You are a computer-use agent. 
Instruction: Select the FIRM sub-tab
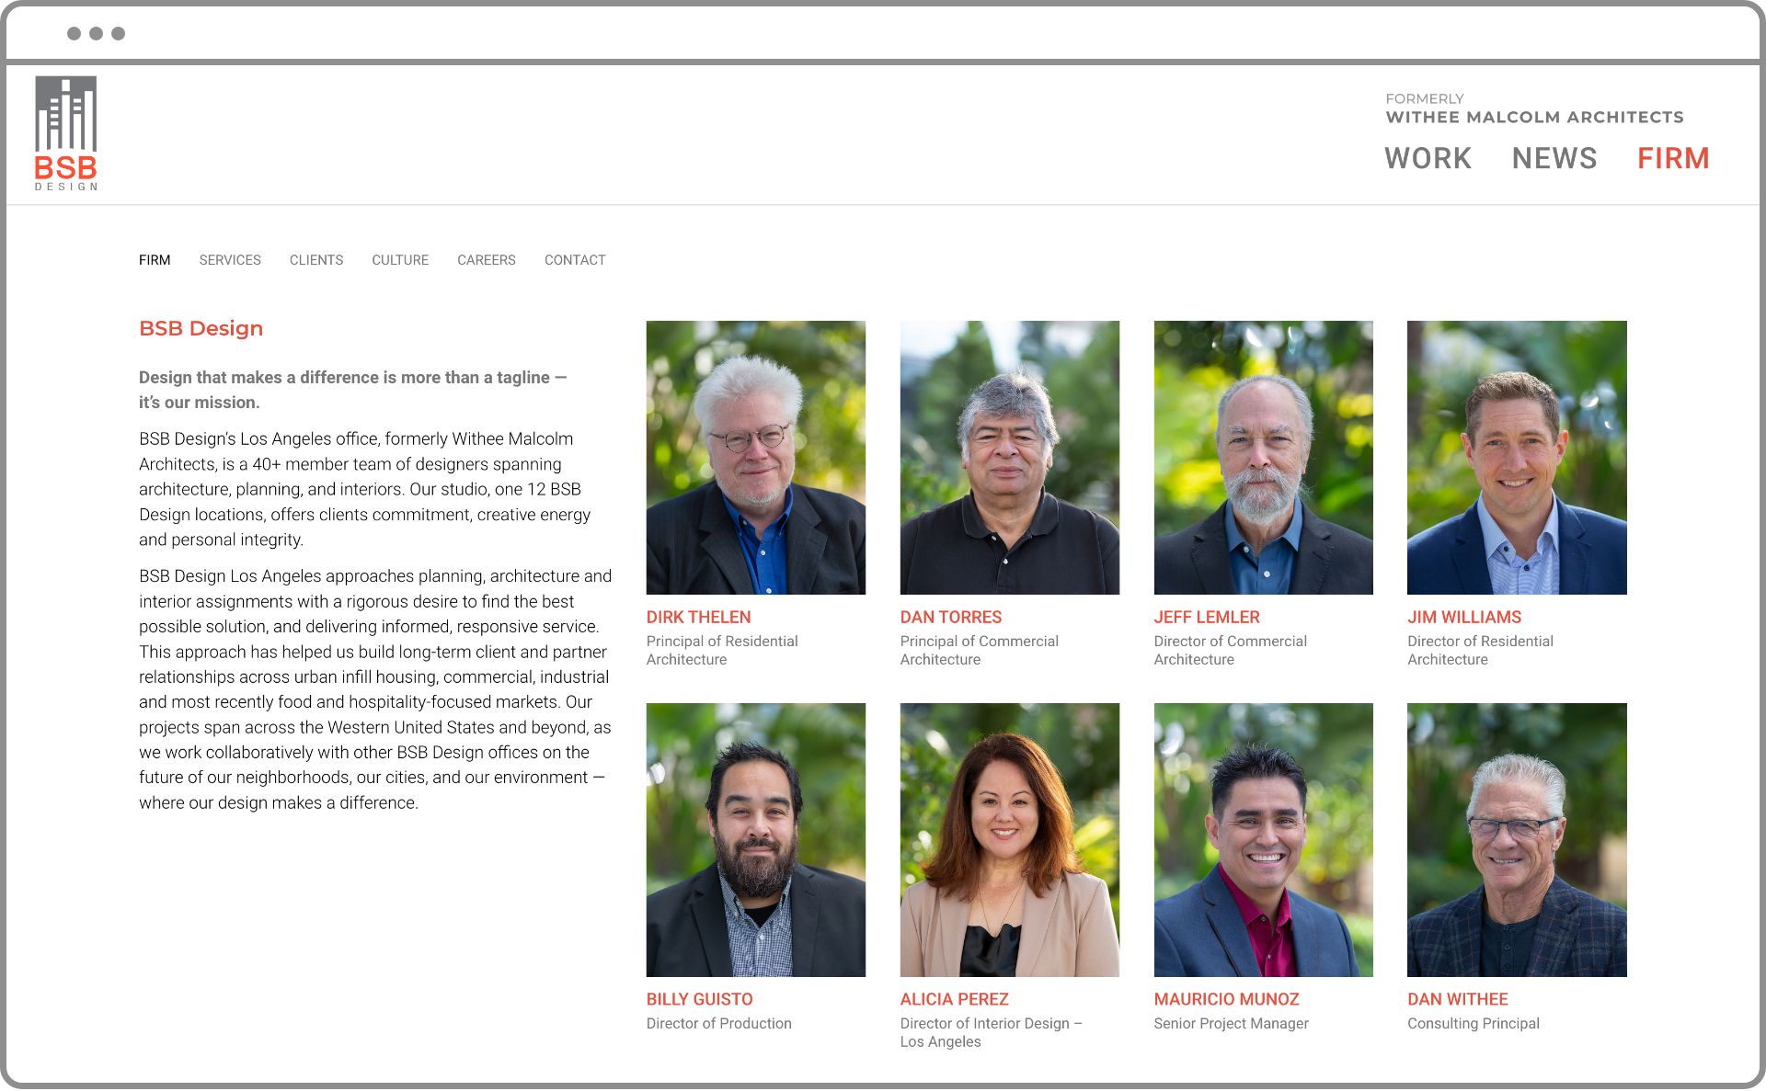(155, 260)
